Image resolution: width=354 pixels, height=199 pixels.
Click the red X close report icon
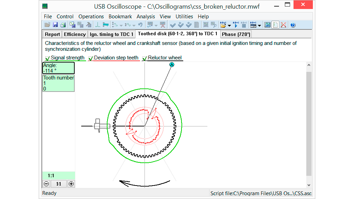pos(283,25)
